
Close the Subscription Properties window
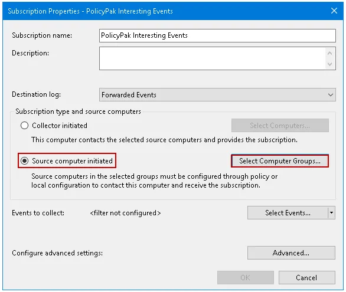tap(334, 11)
